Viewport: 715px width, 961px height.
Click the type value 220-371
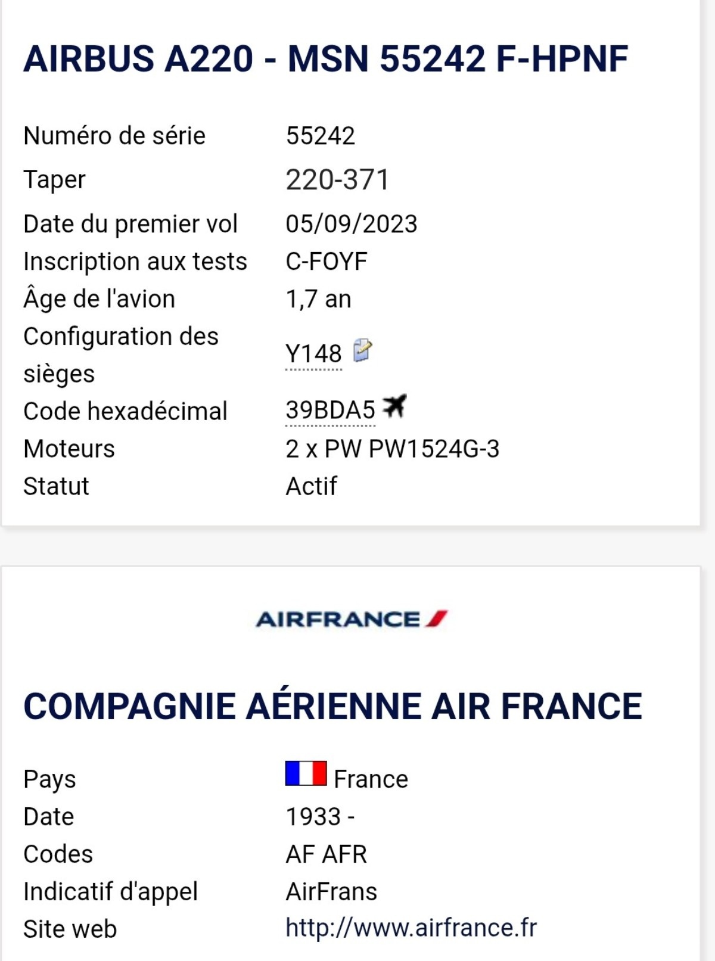(x=337, y=180)
